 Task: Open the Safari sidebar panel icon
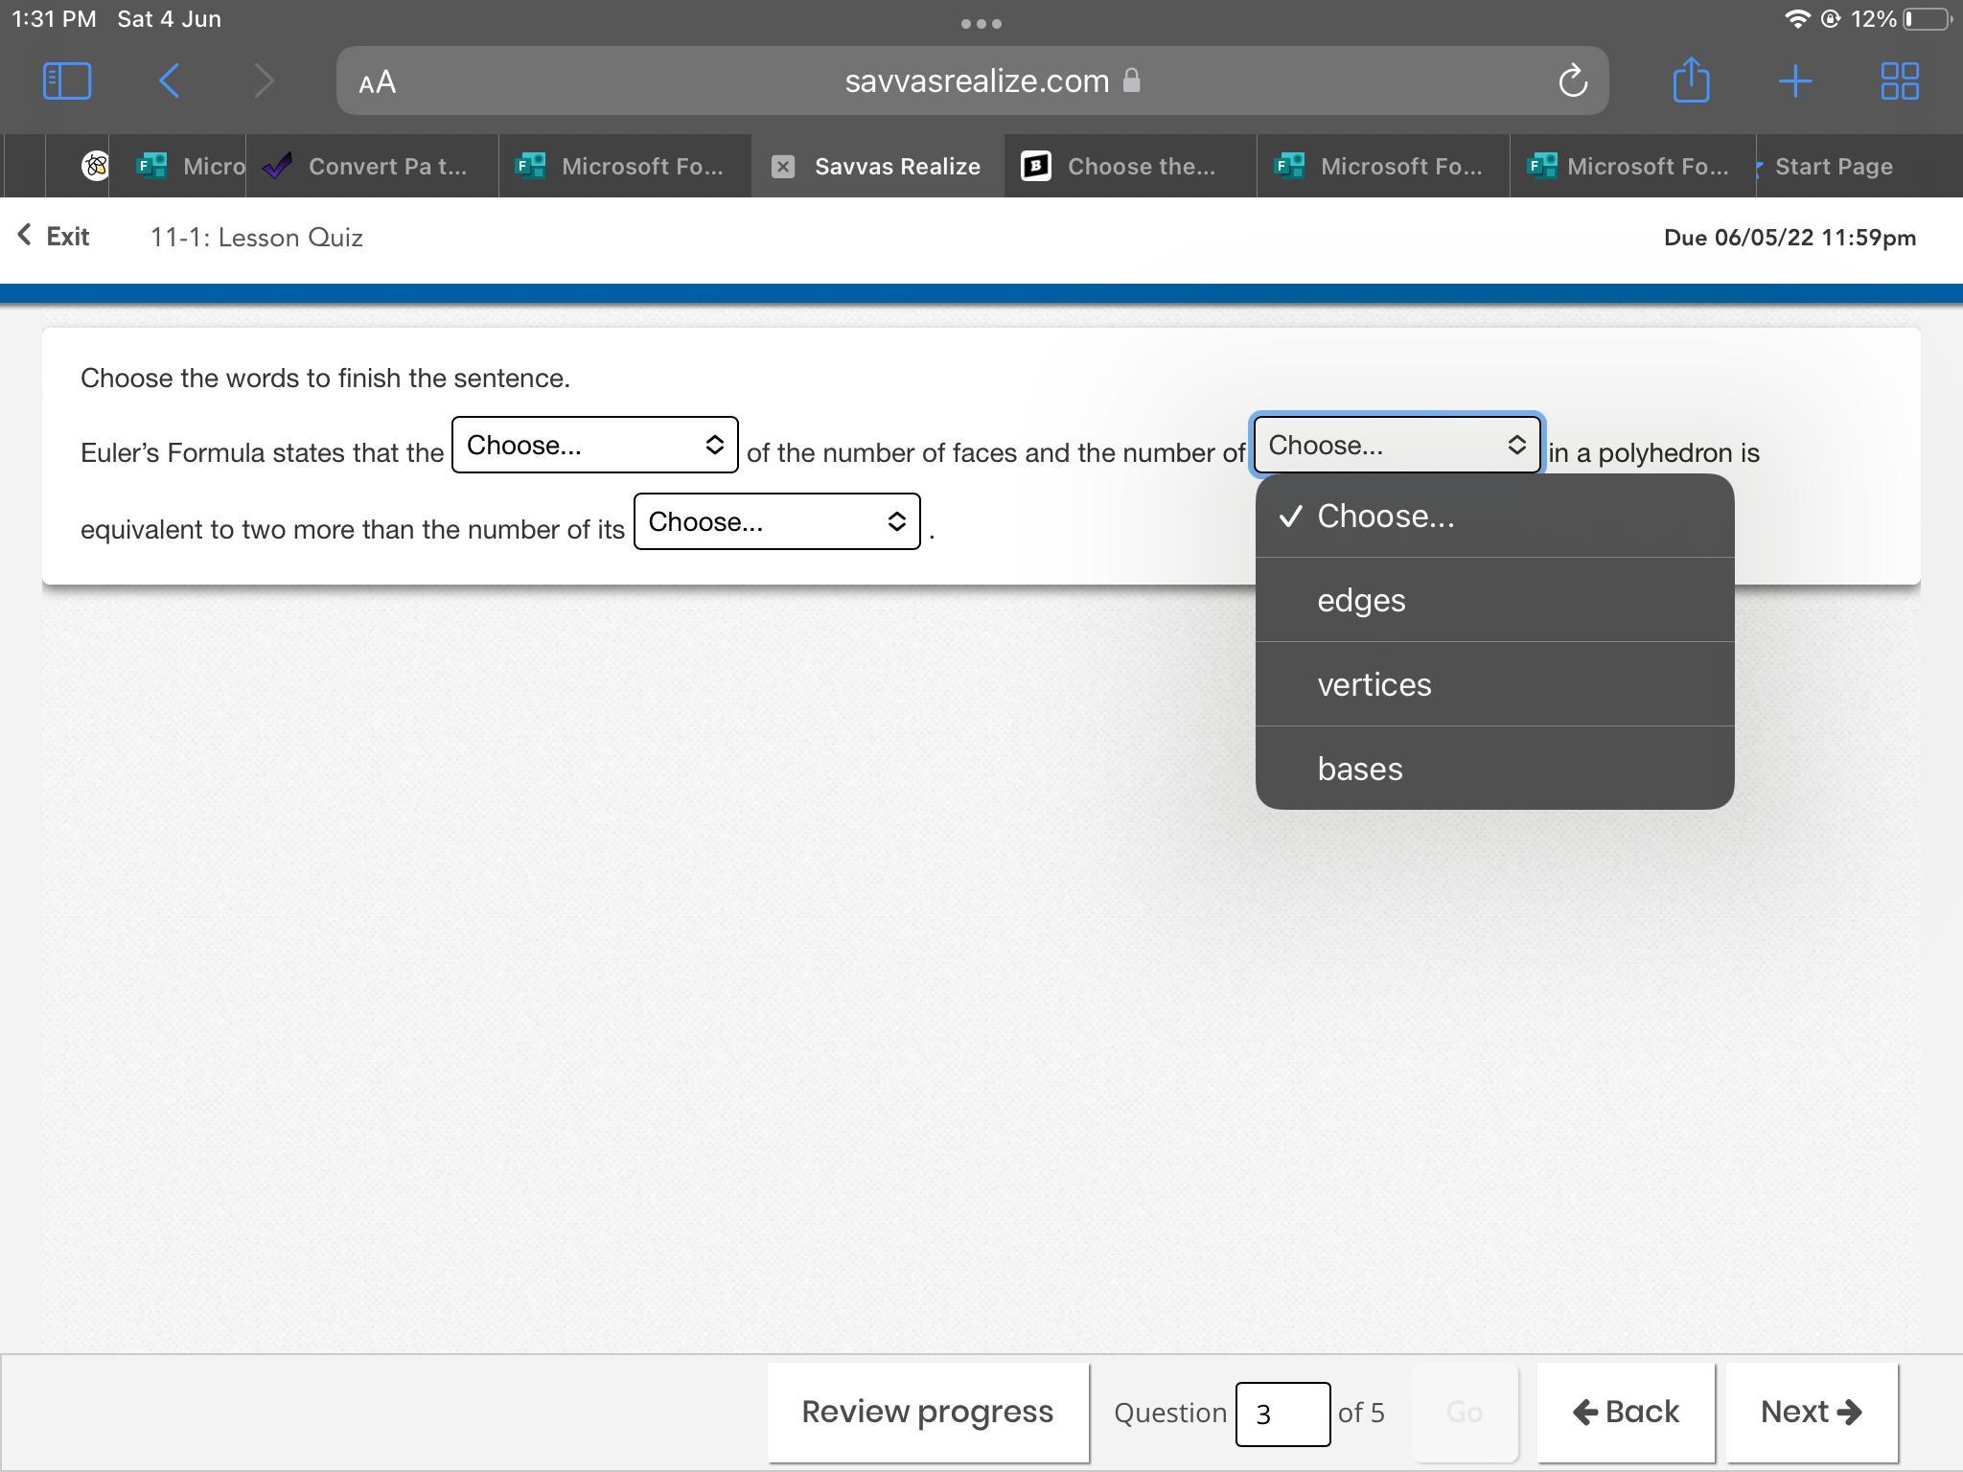coord(67,80)
